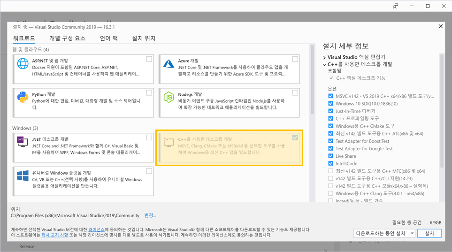Click the 'Windows (3)' group heading
Viewport: 452px width, 252px height.
pos(25,128)
